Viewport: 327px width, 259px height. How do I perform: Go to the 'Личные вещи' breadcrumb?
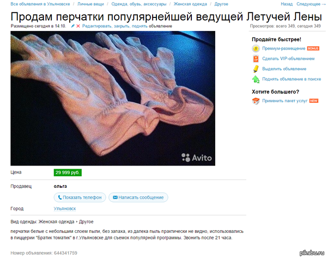90,4
